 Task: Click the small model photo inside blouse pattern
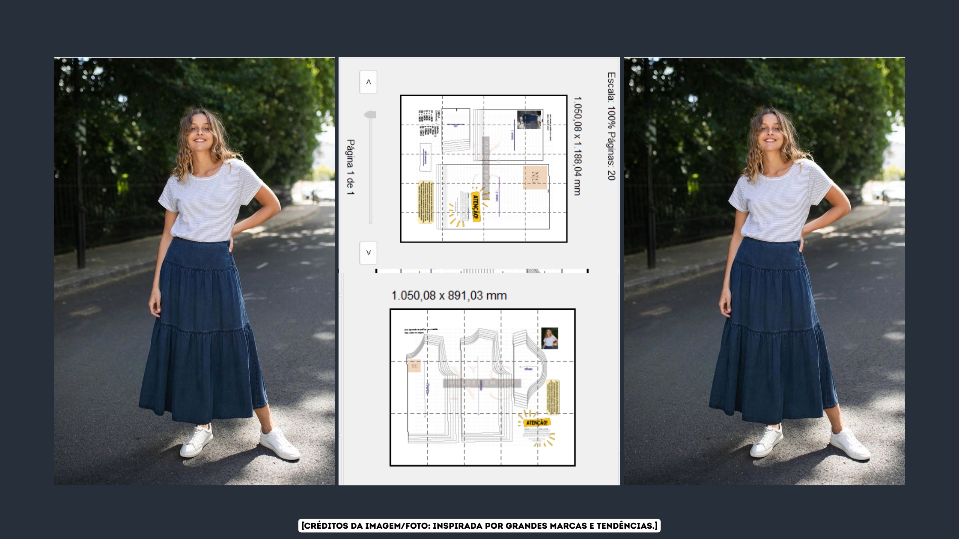point(549,338)
